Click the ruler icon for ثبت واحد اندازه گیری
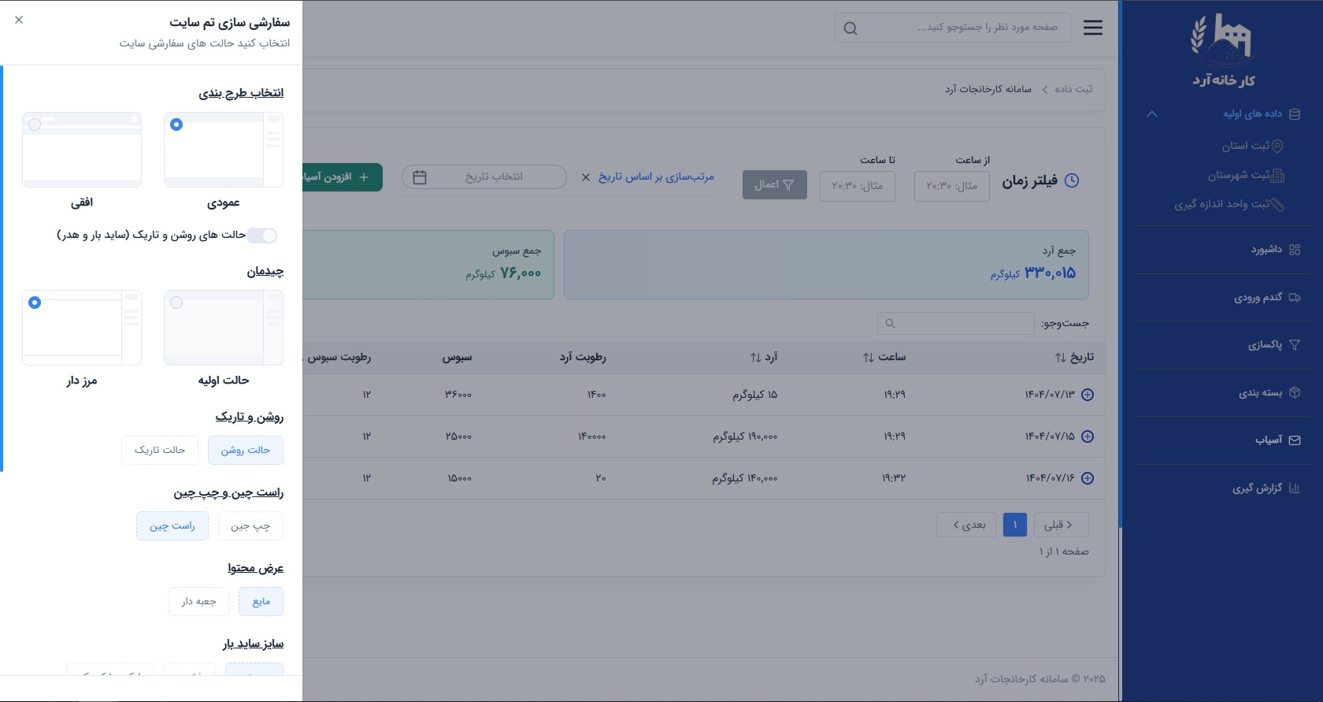This screenshot has height=702, width=1323. point(1278,204)
